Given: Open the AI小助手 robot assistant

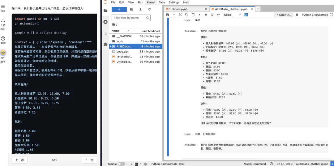Looking at the screenshot, I should [3, 53].
